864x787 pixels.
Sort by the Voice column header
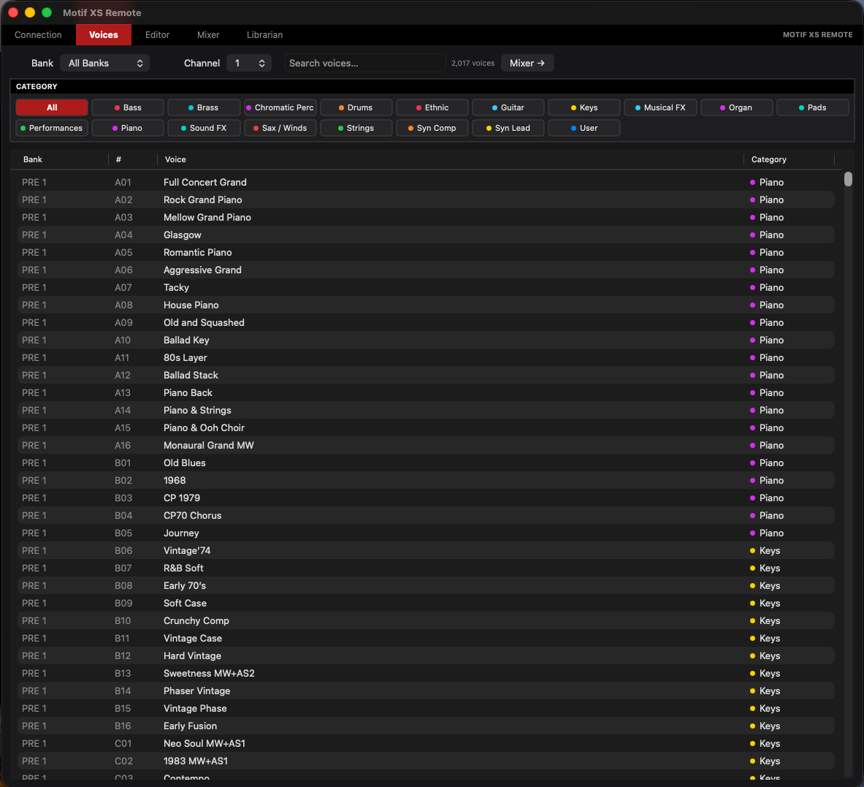click(x=450, y=159)
